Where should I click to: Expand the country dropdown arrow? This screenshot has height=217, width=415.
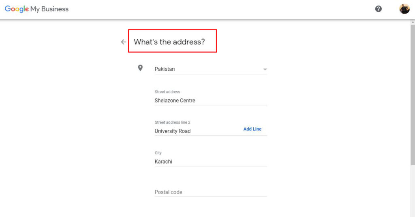265,70
